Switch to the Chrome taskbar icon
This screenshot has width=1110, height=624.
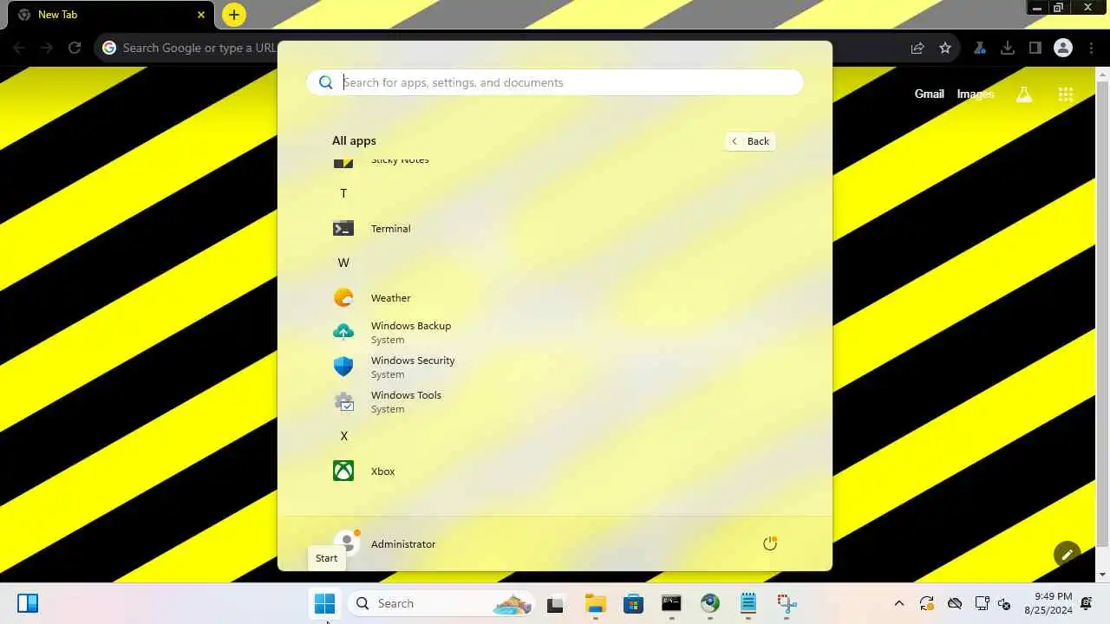tap(710, 603)
